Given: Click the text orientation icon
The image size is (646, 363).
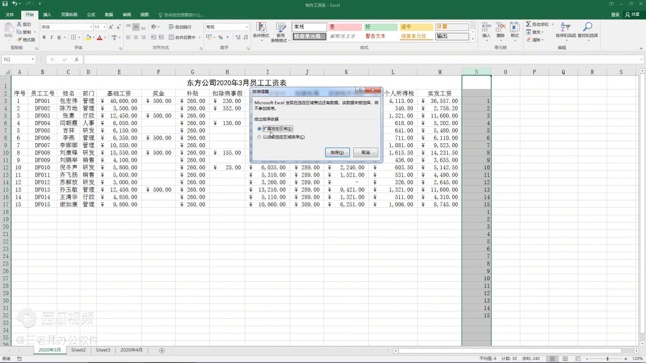Looking at the screenshot, I should tap(154, 27).
